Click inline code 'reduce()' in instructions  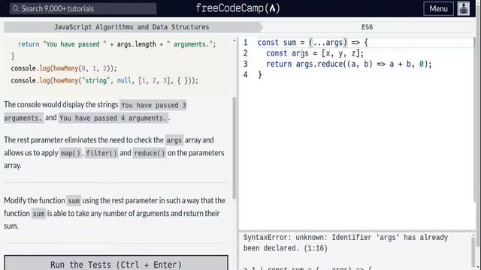[x=150, y=153]
